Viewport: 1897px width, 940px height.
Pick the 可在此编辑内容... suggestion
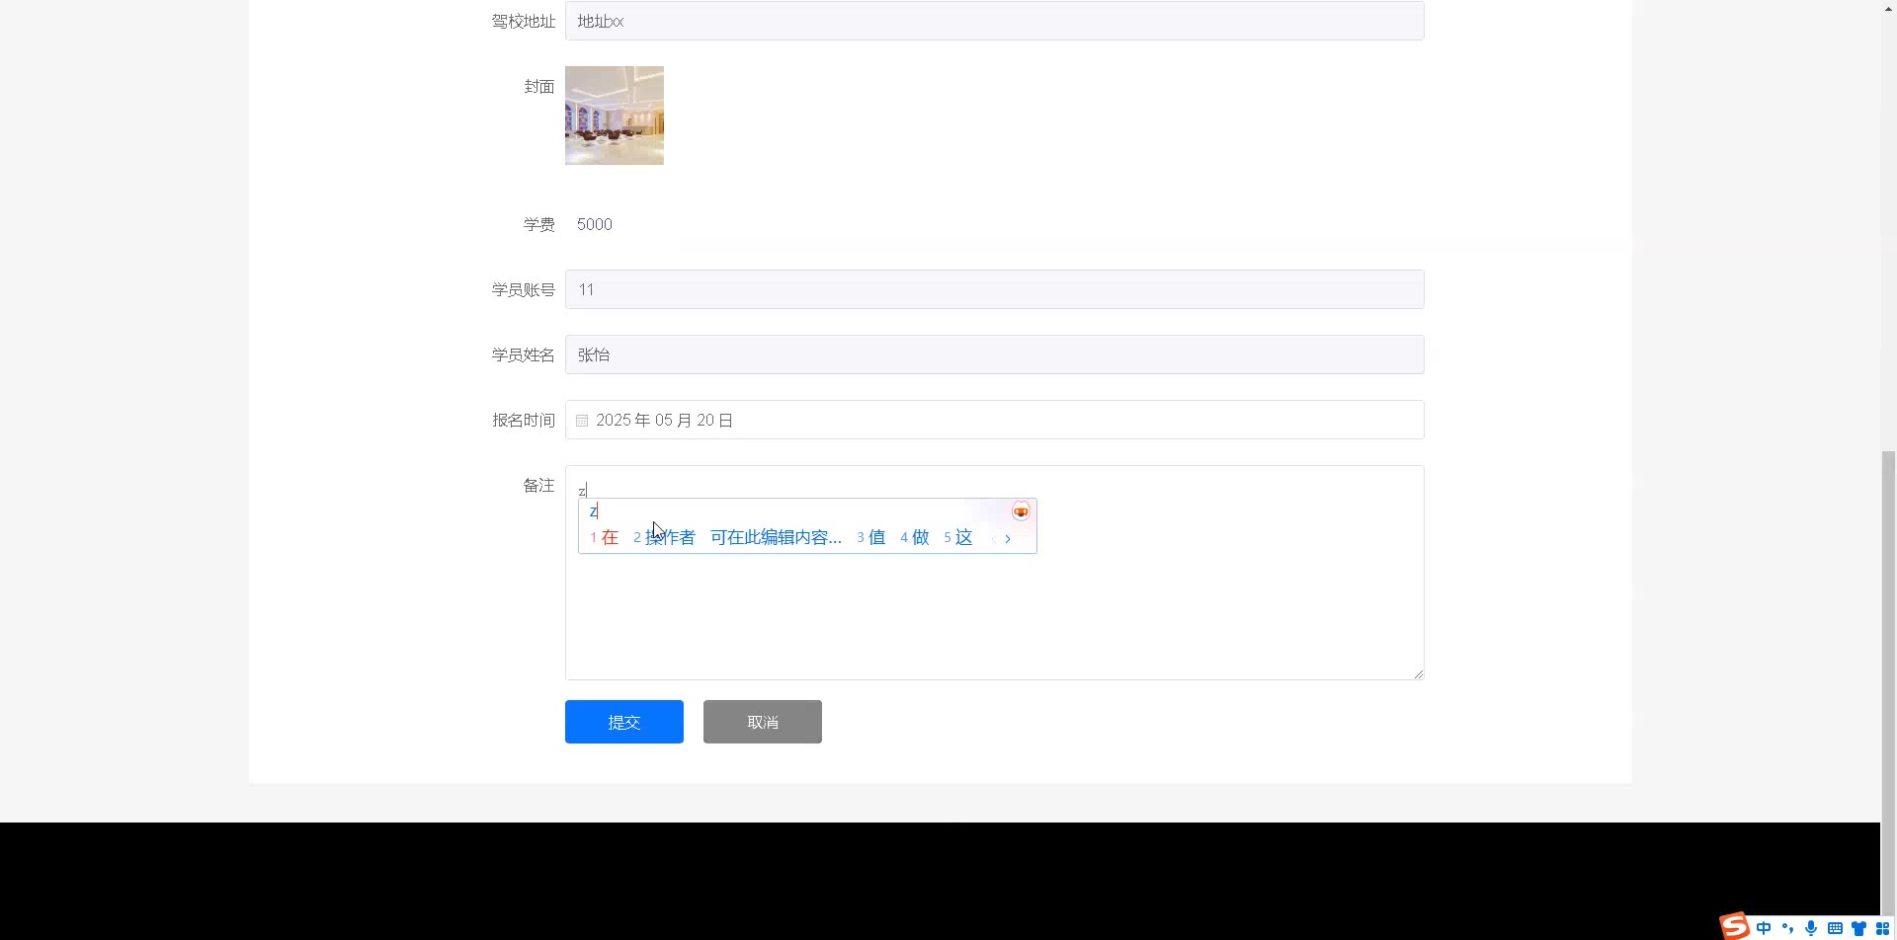[x=776, y=537]
